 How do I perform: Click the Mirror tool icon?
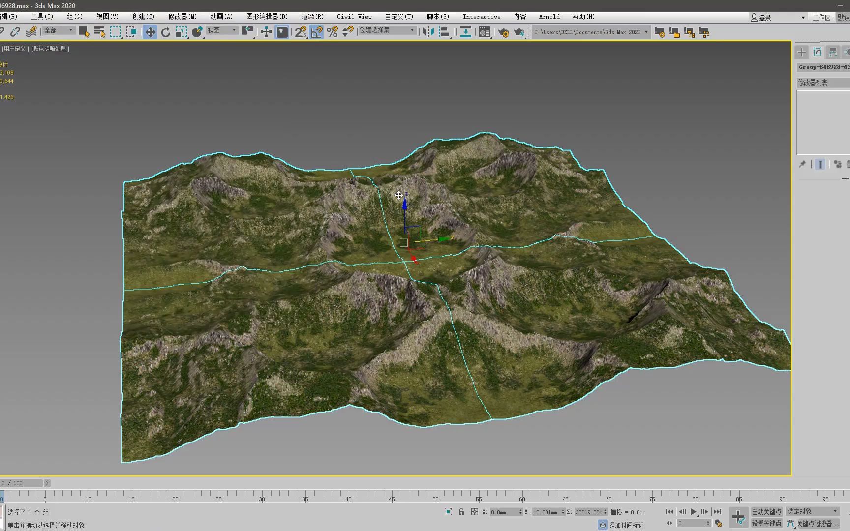pyautogui.click(x=428, y=32)
